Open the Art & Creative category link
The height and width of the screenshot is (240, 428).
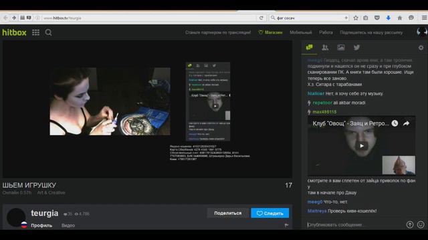51,193
